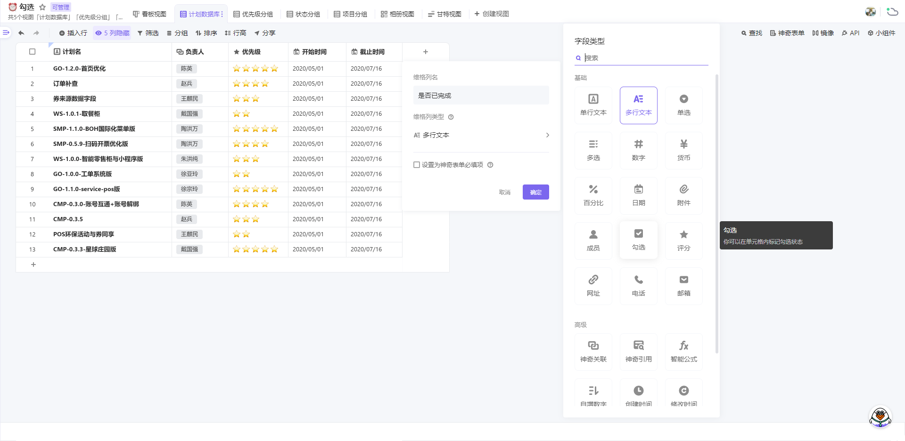Switch to the 甘特视图 tab
This screenshot has width=905, height=441.
click(x=444, y=14)
